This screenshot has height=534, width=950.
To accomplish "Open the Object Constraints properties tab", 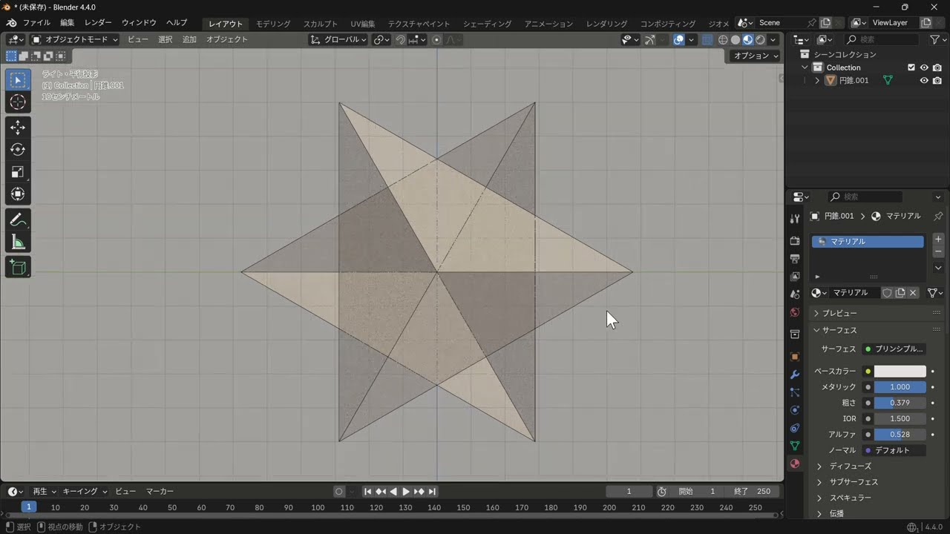I will coord(795,428).
